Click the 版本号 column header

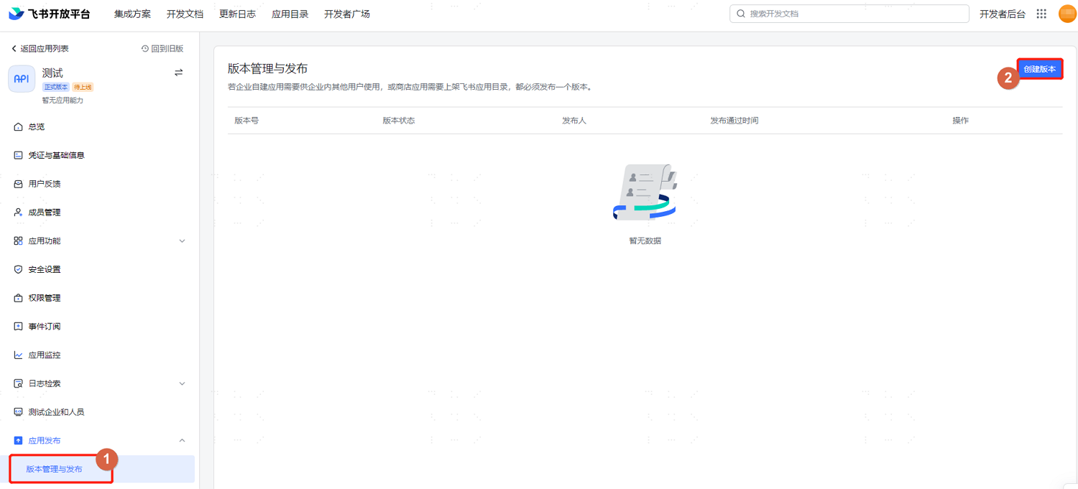coord(247,121)
